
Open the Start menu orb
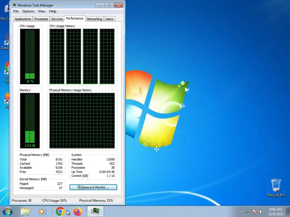point(8,211)
